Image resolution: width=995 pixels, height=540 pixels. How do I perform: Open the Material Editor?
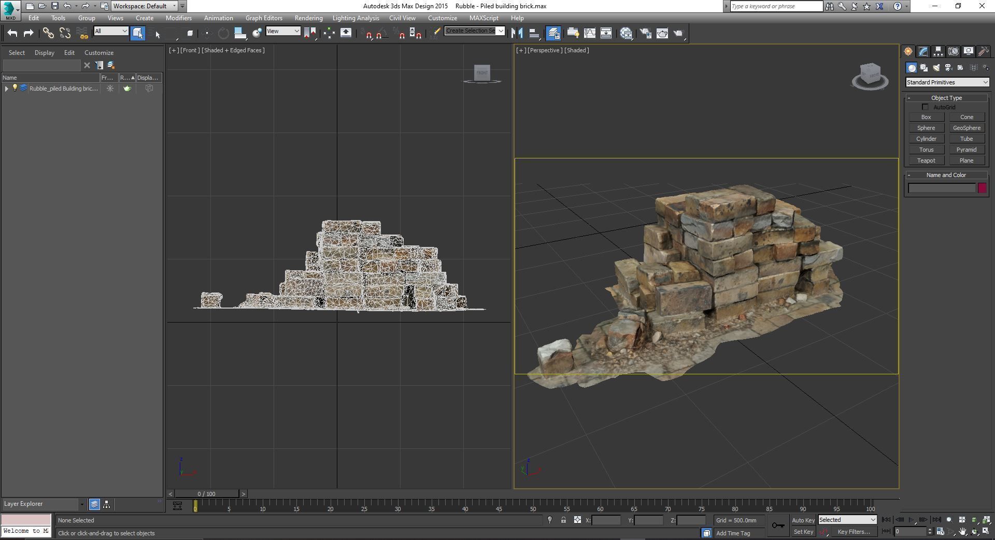(626, 33)
